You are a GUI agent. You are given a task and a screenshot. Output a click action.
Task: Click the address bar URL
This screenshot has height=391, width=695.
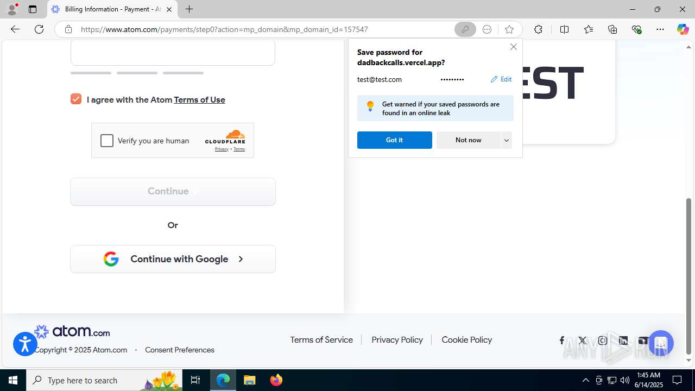(224, 29)
